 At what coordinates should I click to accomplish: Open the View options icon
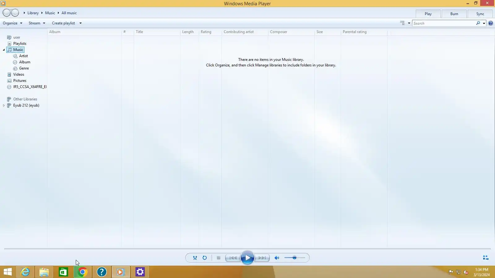(402, 23)
